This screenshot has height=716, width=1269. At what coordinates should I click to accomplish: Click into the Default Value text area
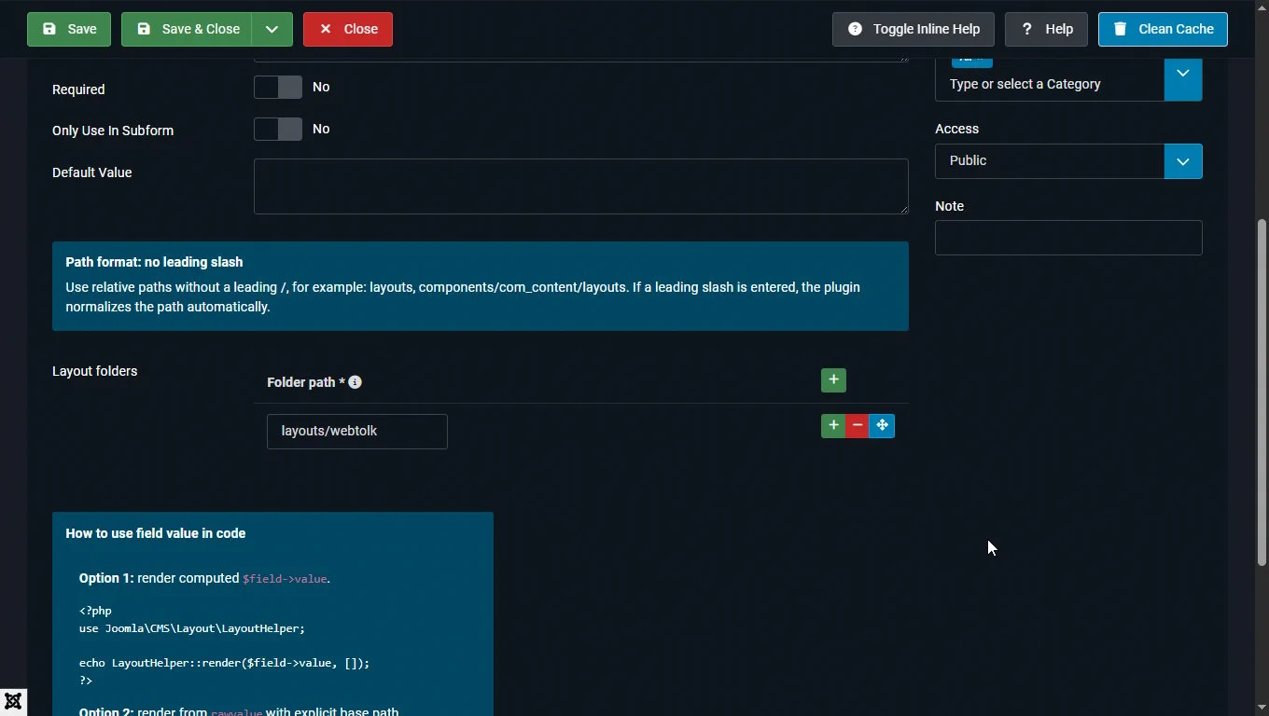580,186
